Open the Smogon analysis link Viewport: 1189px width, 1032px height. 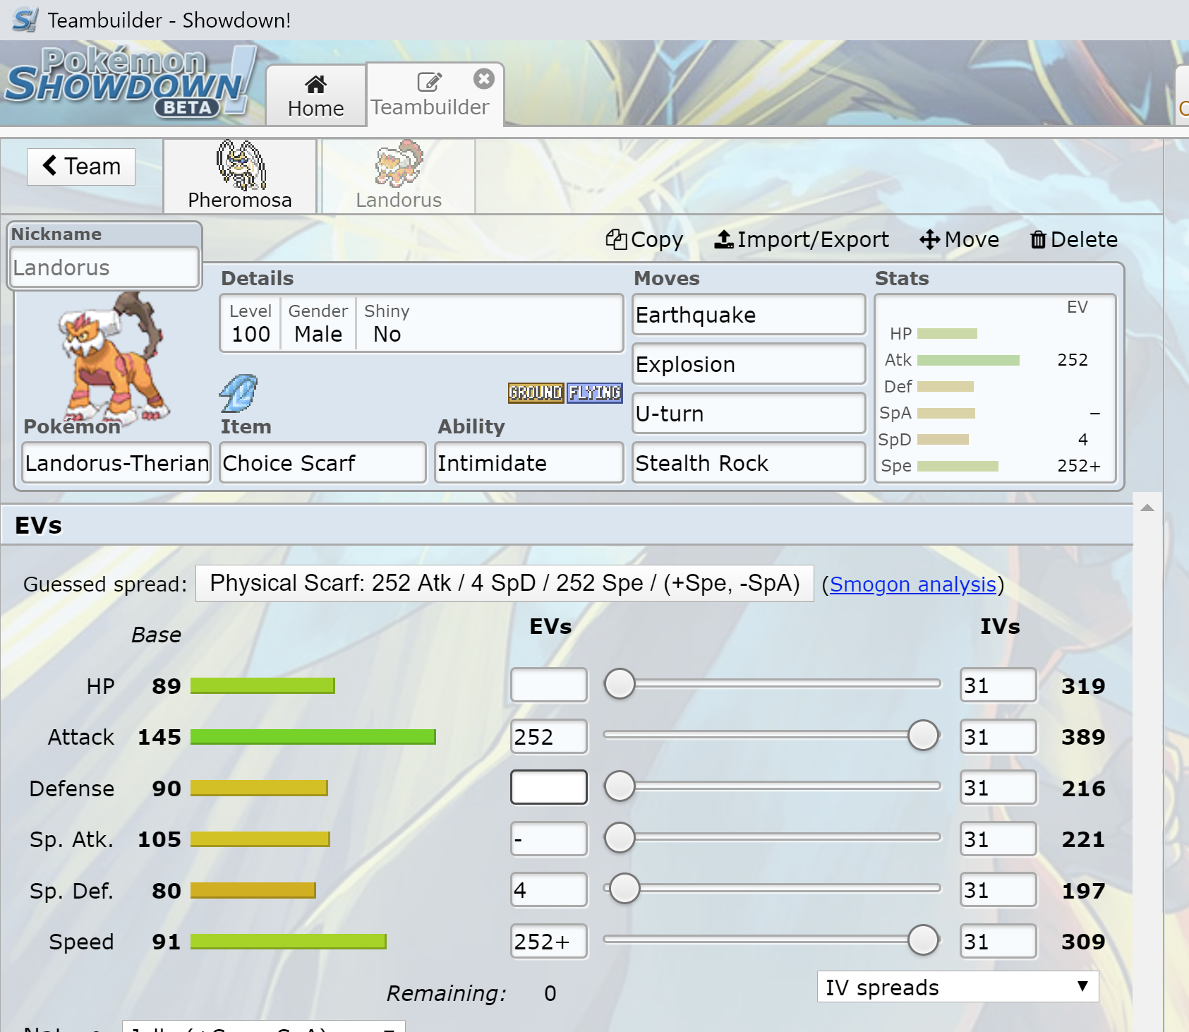point(912,584)
